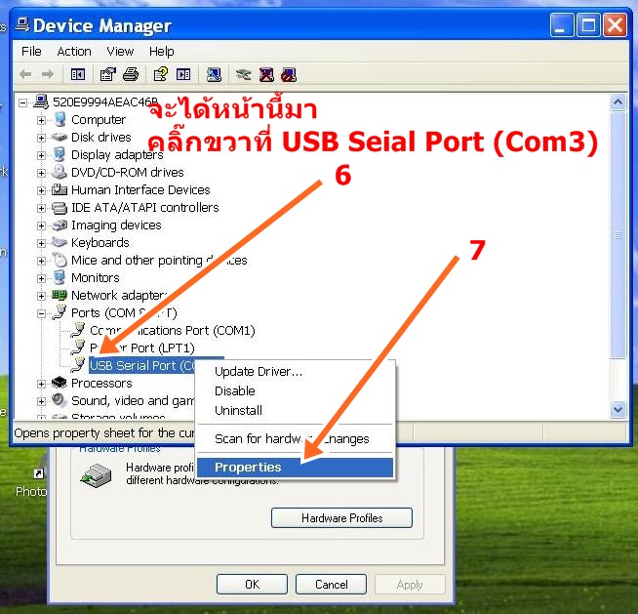Click the Ports (COM & LPT) connector icon
The width and height of the screenshot is (638, 614).
tap(60, 312)
